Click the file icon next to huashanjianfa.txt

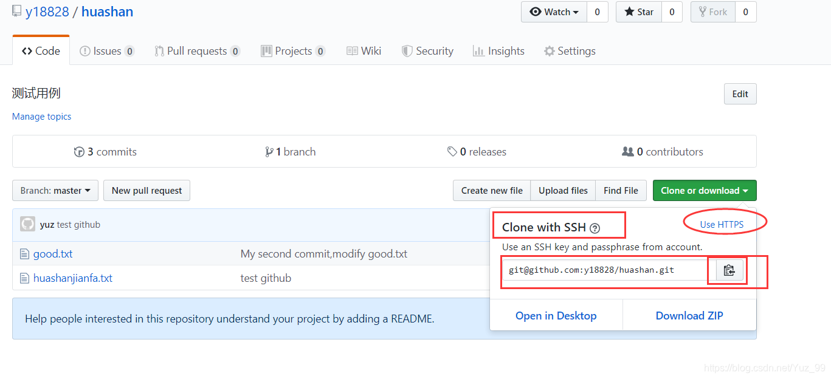click(x=24, y=278)
